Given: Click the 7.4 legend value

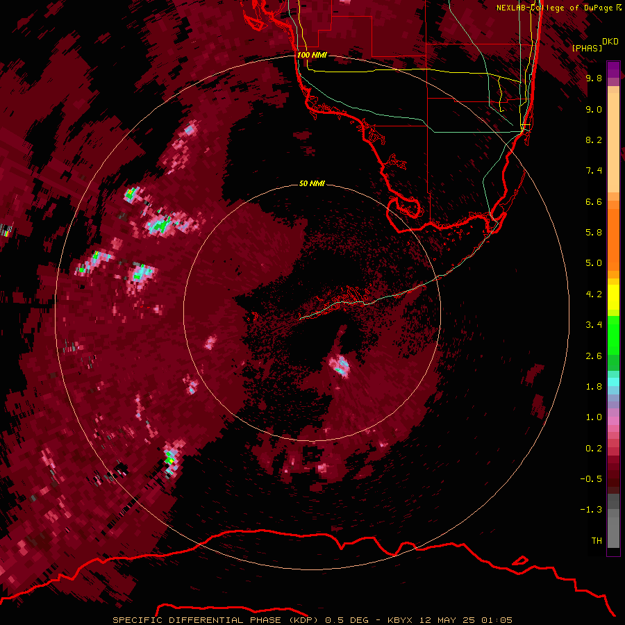Looking at the screenshot, I should click(594, 171).
